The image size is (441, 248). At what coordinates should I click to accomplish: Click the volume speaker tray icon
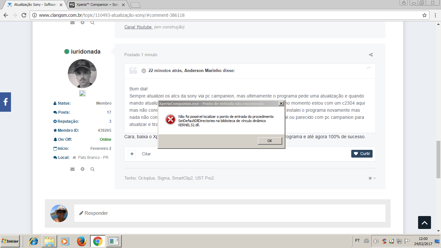pos(376,241)
